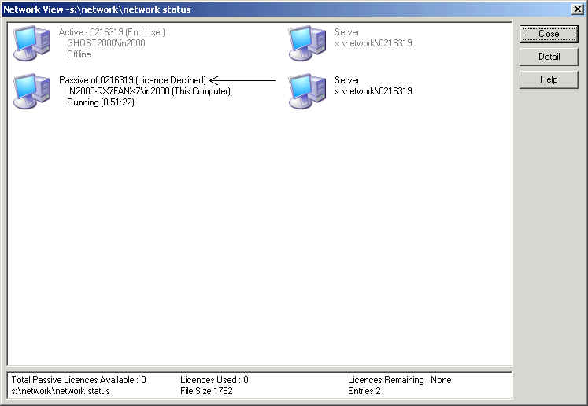Click 'File Size 1792' status entry
This screenshot has width=588, height=406.
click(x=206, y=391)
